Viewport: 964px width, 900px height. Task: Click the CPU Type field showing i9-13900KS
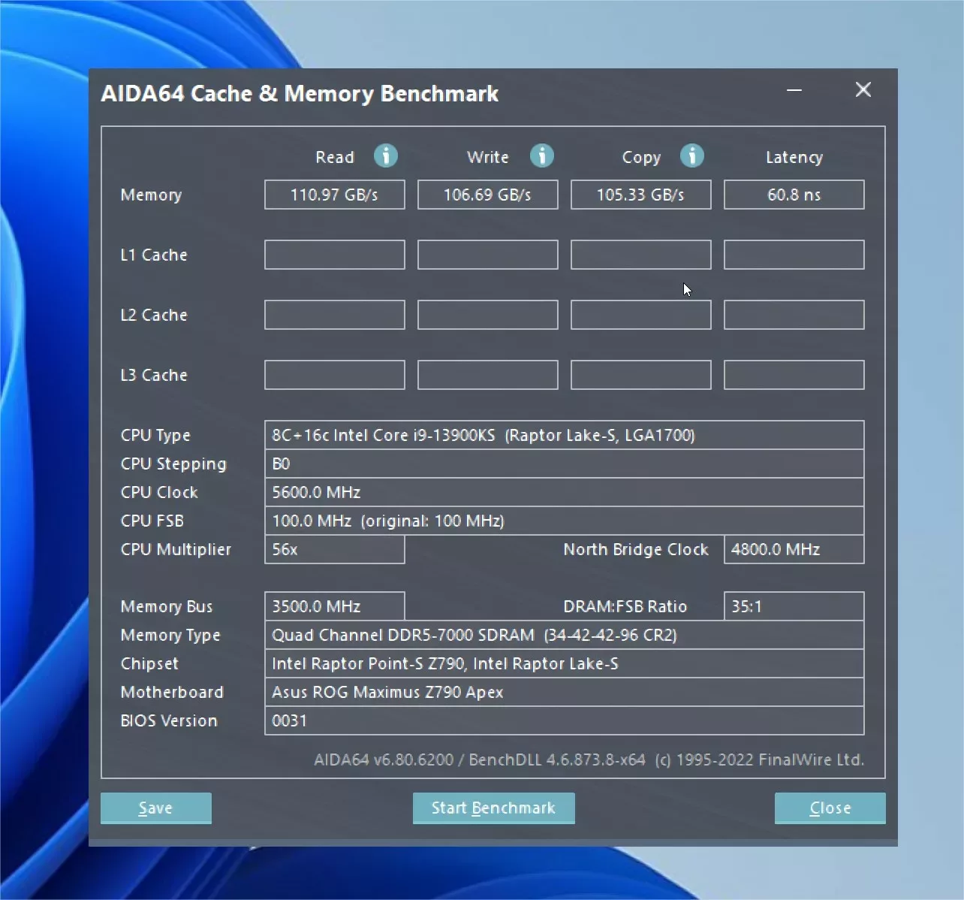563,435
